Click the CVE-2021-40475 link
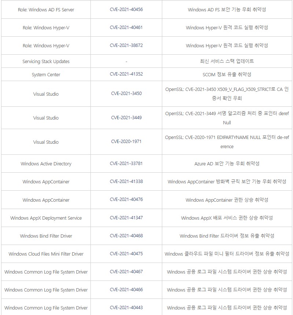 126,253
